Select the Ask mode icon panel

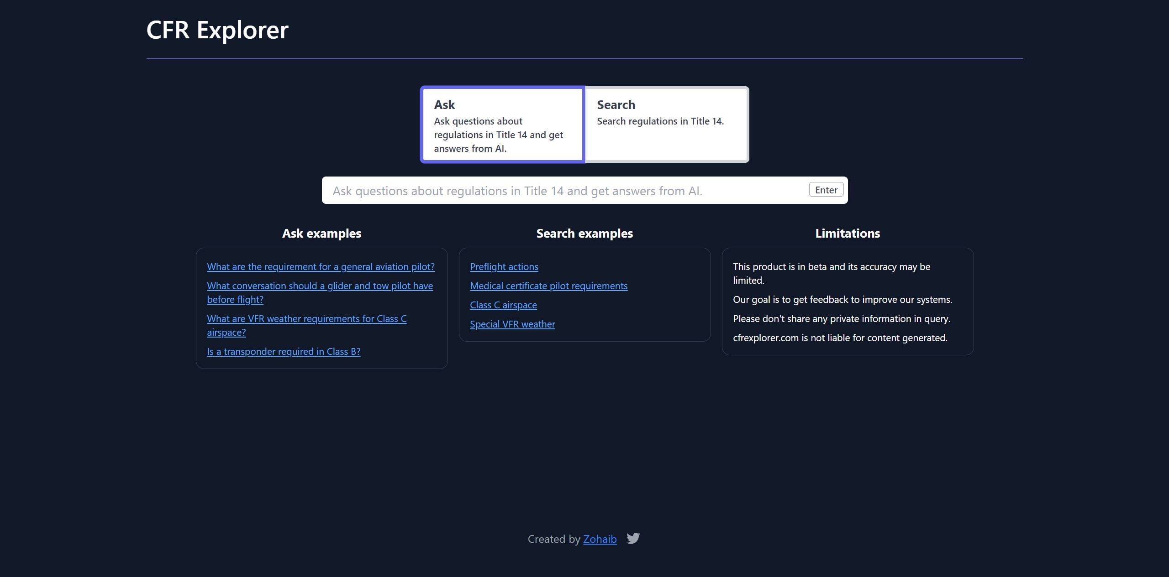503,124
